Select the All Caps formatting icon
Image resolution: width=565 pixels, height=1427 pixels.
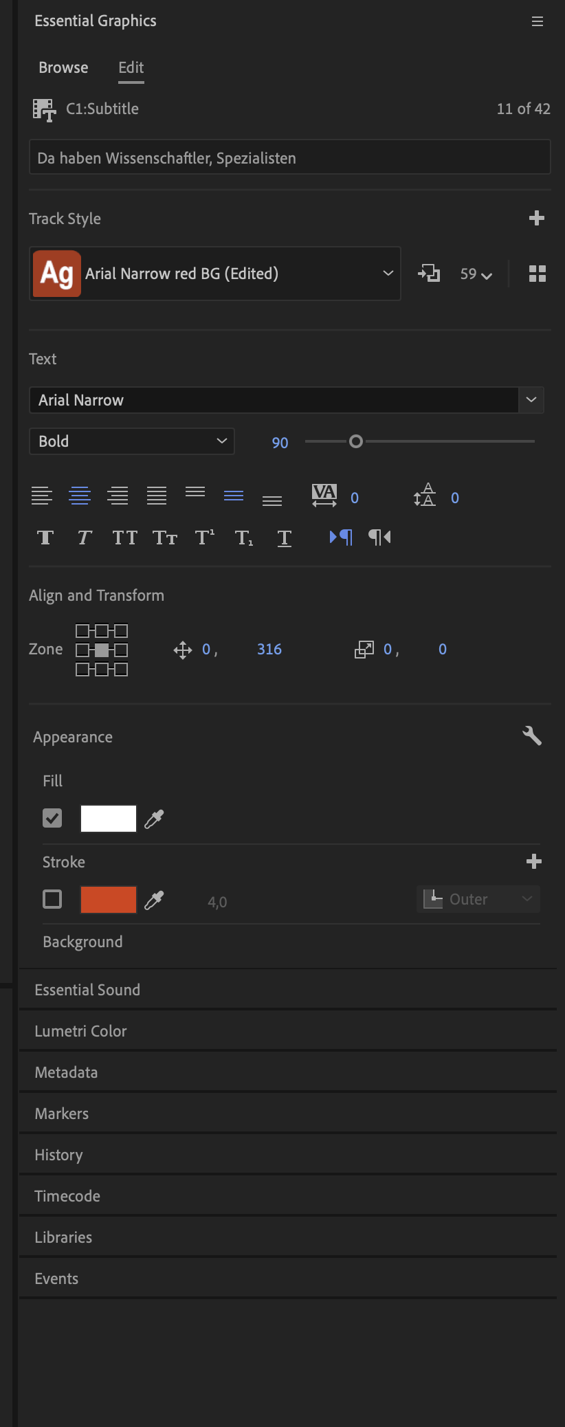pyautogui.click(x=124, y=538)
